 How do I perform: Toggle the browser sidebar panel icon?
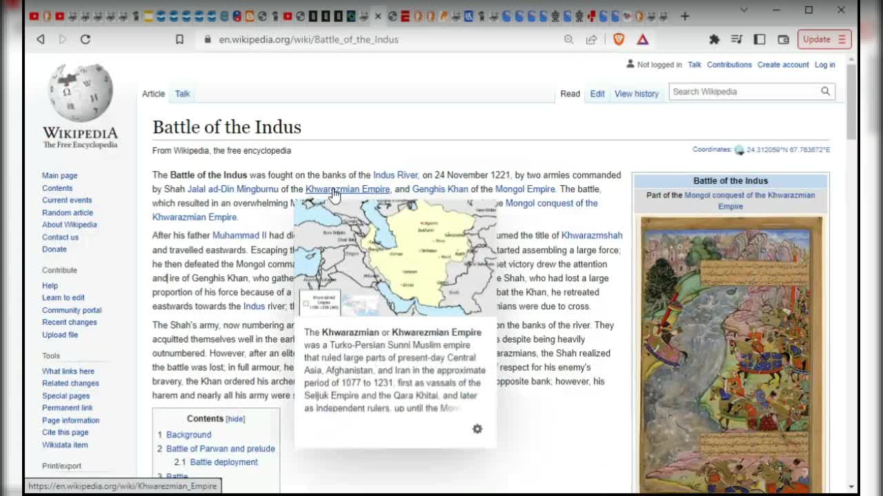[x=760, y=39]
